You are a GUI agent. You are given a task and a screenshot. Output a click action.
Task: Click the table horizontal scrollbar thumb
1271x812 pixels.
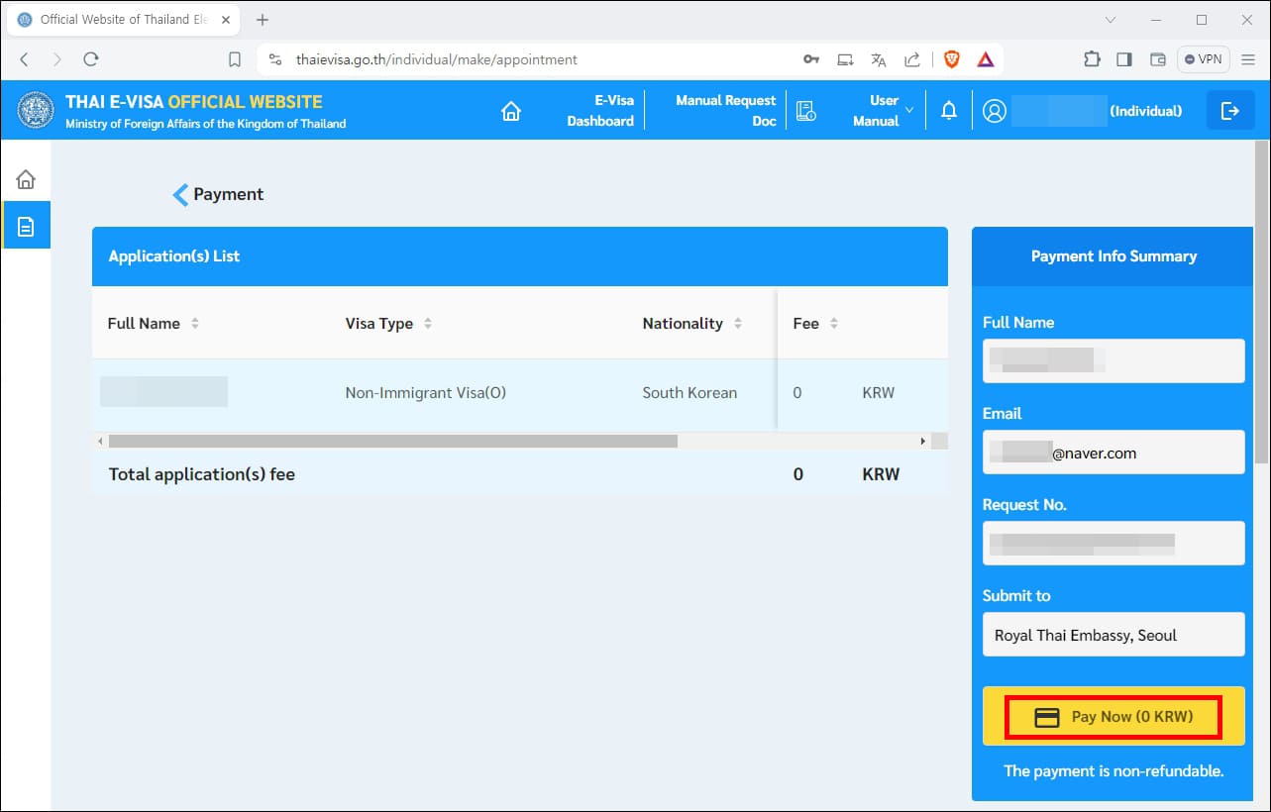coord(392,441)
